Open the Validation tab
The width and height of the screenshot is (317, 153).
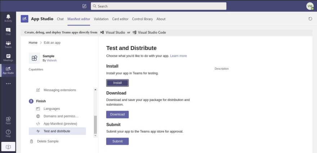pos(101,19)
